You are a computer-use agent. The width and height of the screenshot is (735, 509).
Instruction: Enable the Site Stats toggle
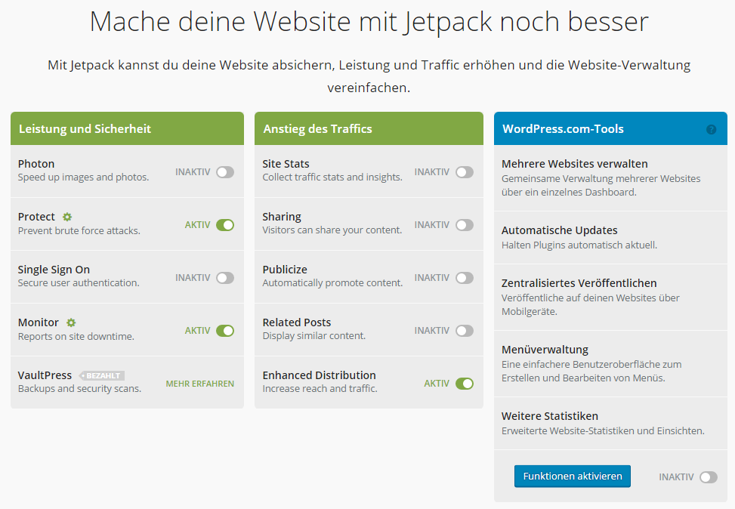tap(465, 172)
